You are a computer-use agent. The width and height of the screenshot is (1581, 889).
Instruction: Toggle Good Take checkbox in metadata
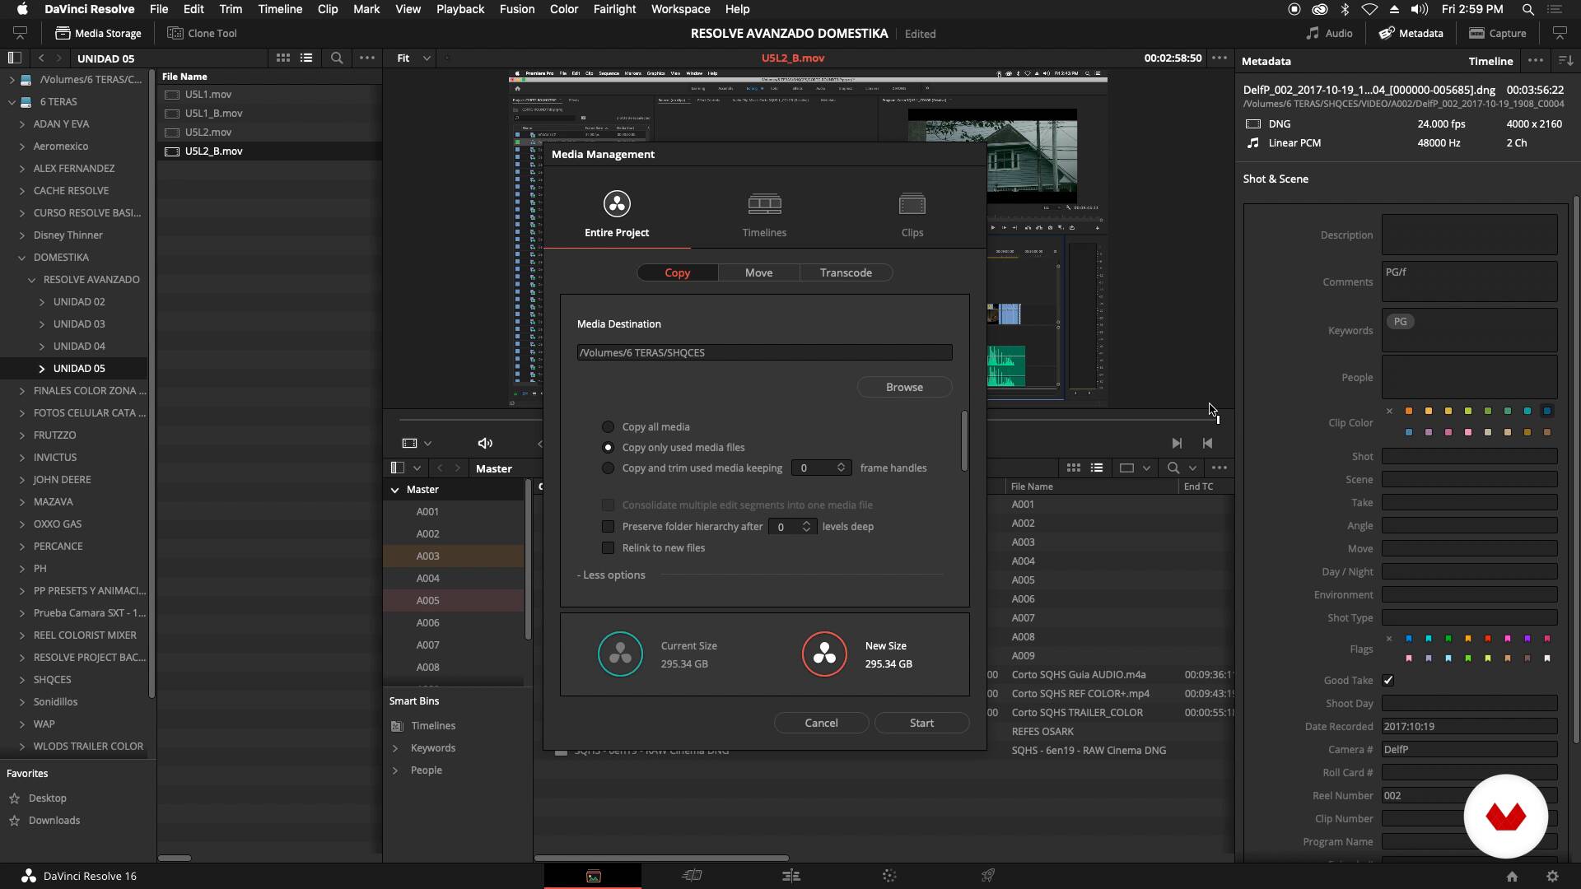pos(1388,680)
